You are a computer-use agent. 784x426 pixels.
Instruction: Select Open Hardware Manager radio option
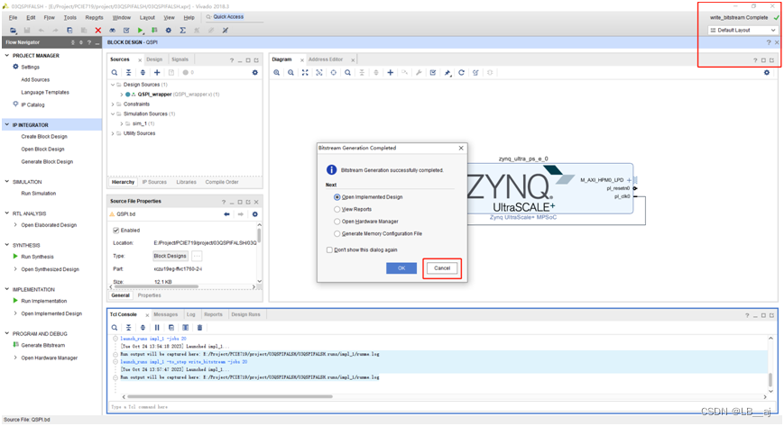tap(337, 222)
